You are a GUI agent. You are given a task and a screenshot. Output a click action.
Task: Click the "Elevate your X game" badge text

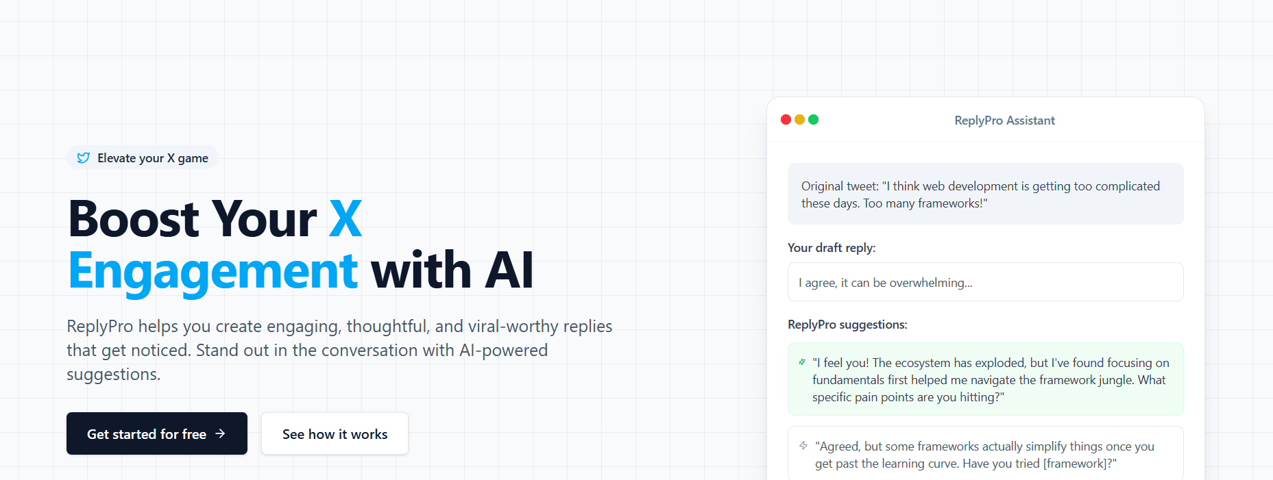[x=153, y=158]
